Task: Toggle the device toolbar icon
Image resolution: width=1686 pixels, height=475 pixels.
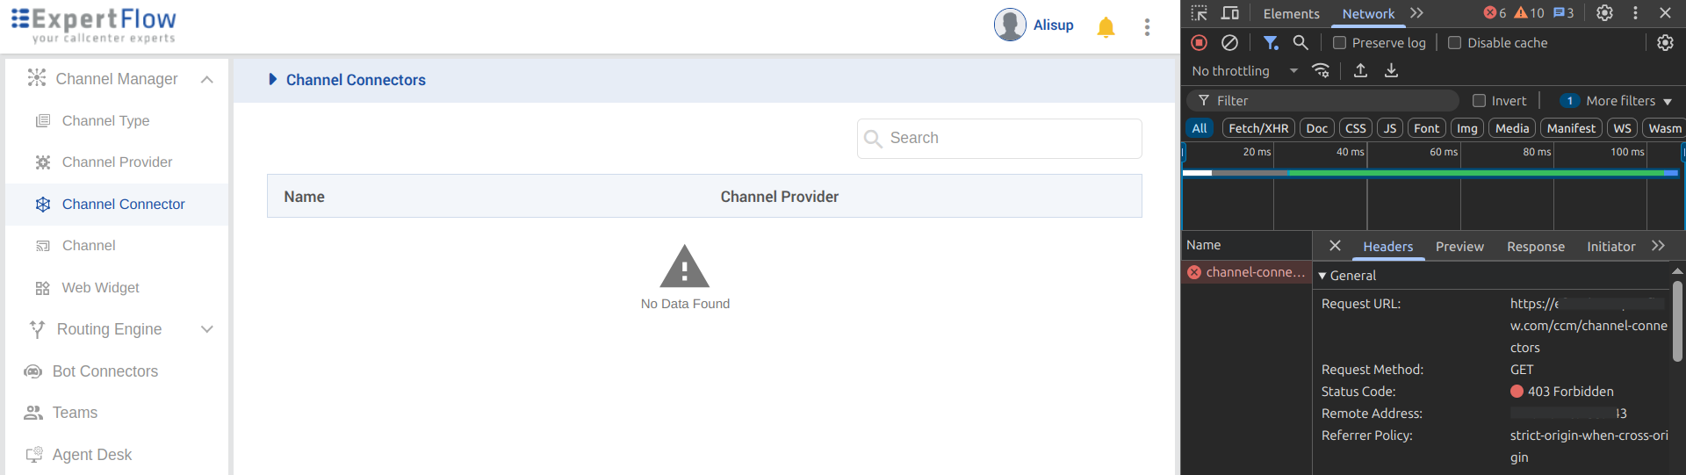Action: pyautogui.click(x=1230, y=13)
